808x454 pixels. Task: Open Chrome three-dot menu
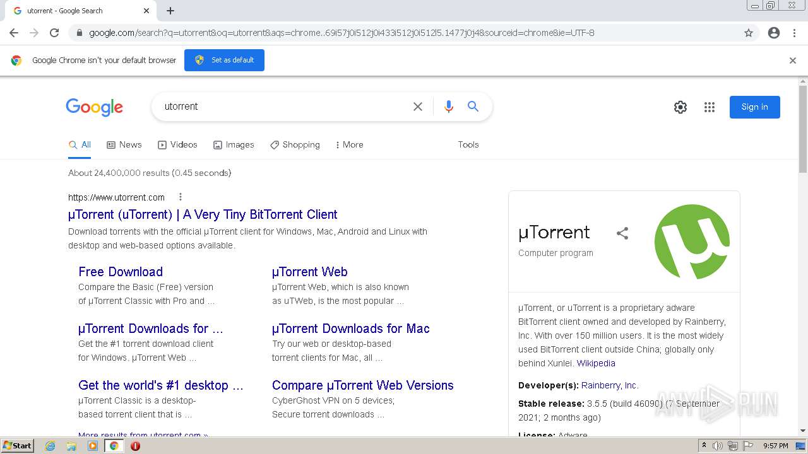click(x=794, y=33)
